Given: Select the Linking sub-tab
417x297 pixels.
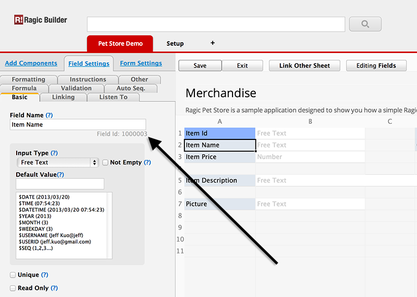Looking at the screenshot, I should tap(63, 97).
